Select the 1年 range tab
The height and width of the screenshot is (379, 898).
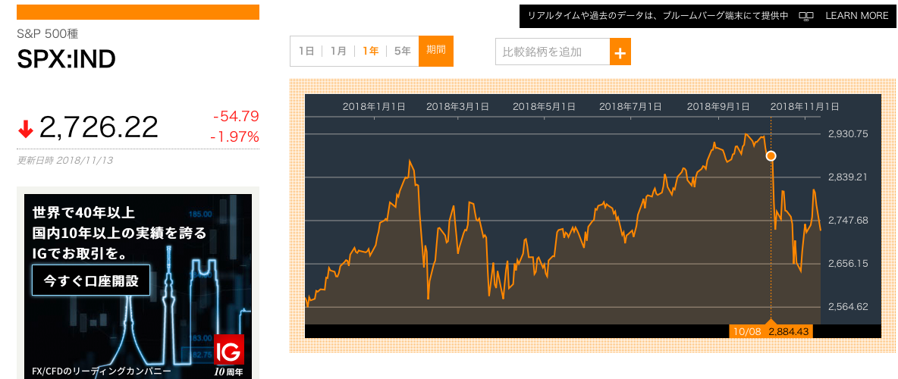click(371, 51)
